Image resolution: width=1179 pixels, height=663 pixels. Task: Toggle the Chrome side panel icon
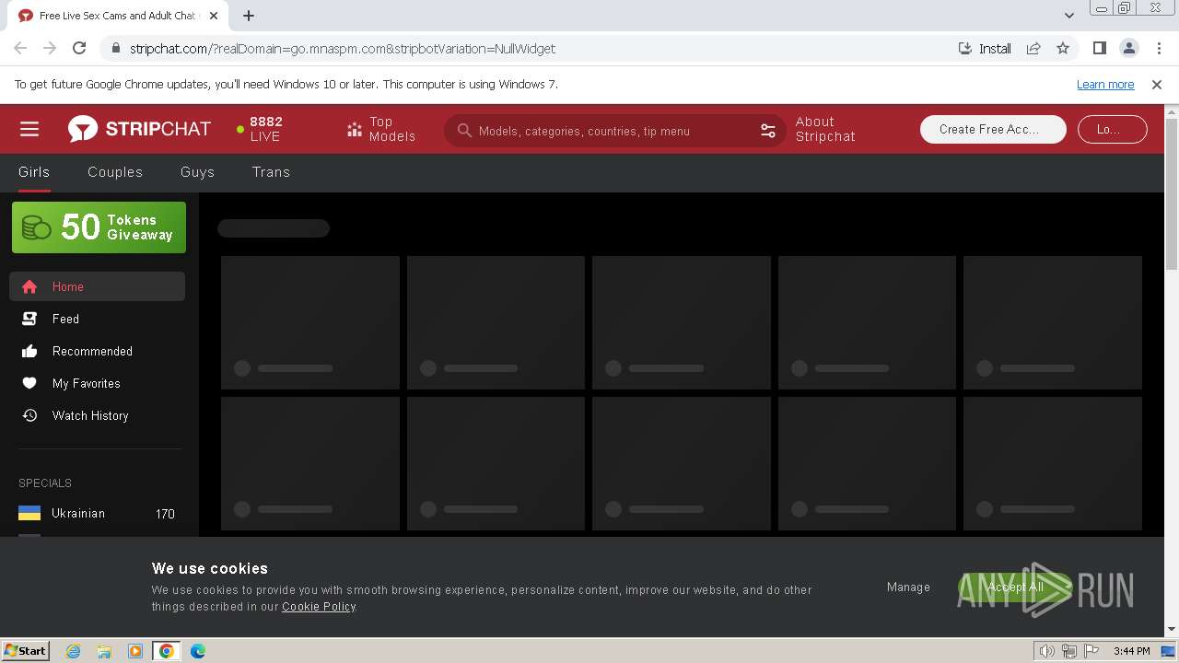pyautogui.click(x=1099, y=49)
